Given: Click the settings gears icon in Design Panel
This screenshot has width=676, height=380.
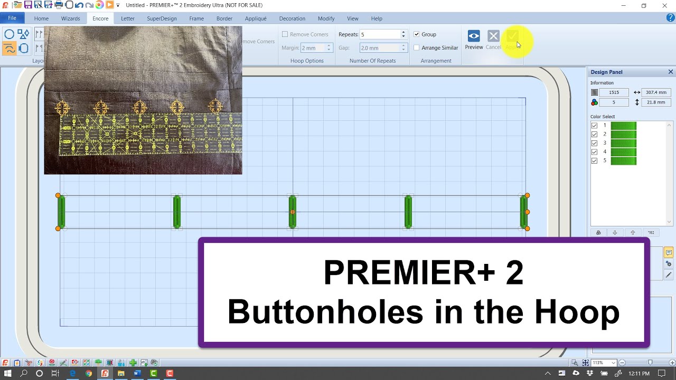Looking at the screenshot, I should (x=669, y=264).
